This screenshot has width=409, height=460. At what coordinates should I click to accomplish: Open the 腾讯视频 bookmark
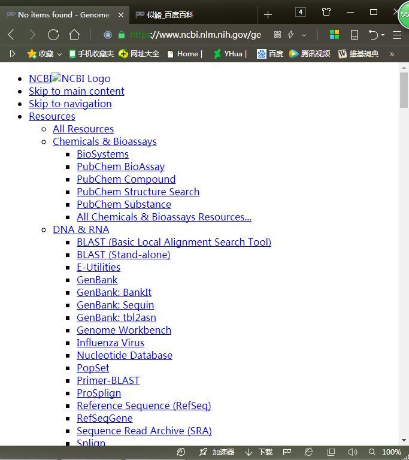coord(310,54)
